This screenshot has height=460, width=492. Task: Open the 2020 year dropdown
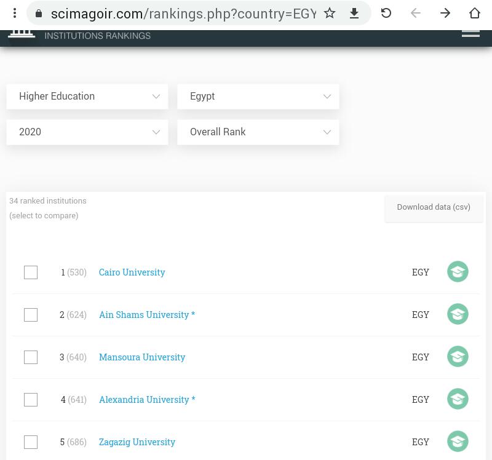click(87, 132)
